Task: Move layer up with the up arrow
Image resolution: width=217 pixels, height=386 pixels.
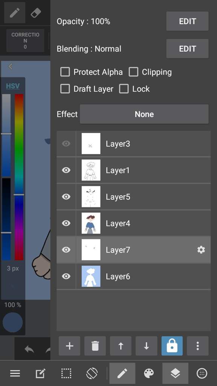Action: [121, 346]
